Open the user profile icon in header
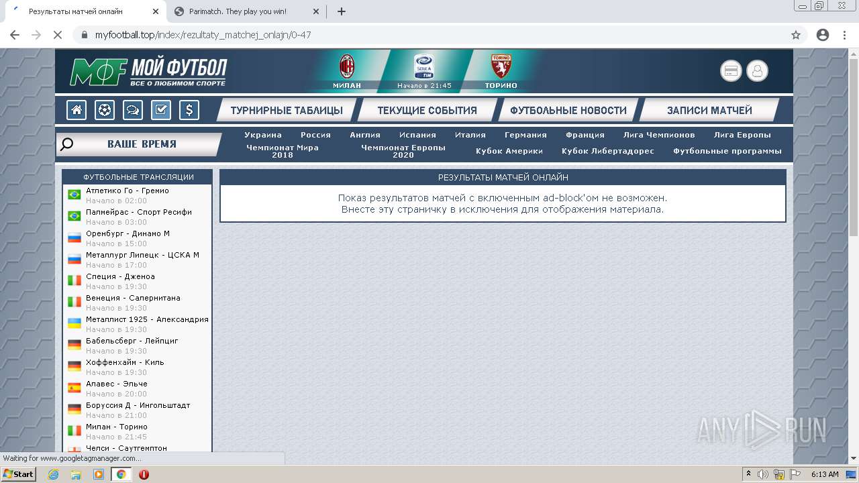Viewport: 859px width, 483px height. click(x=757, y=71)
